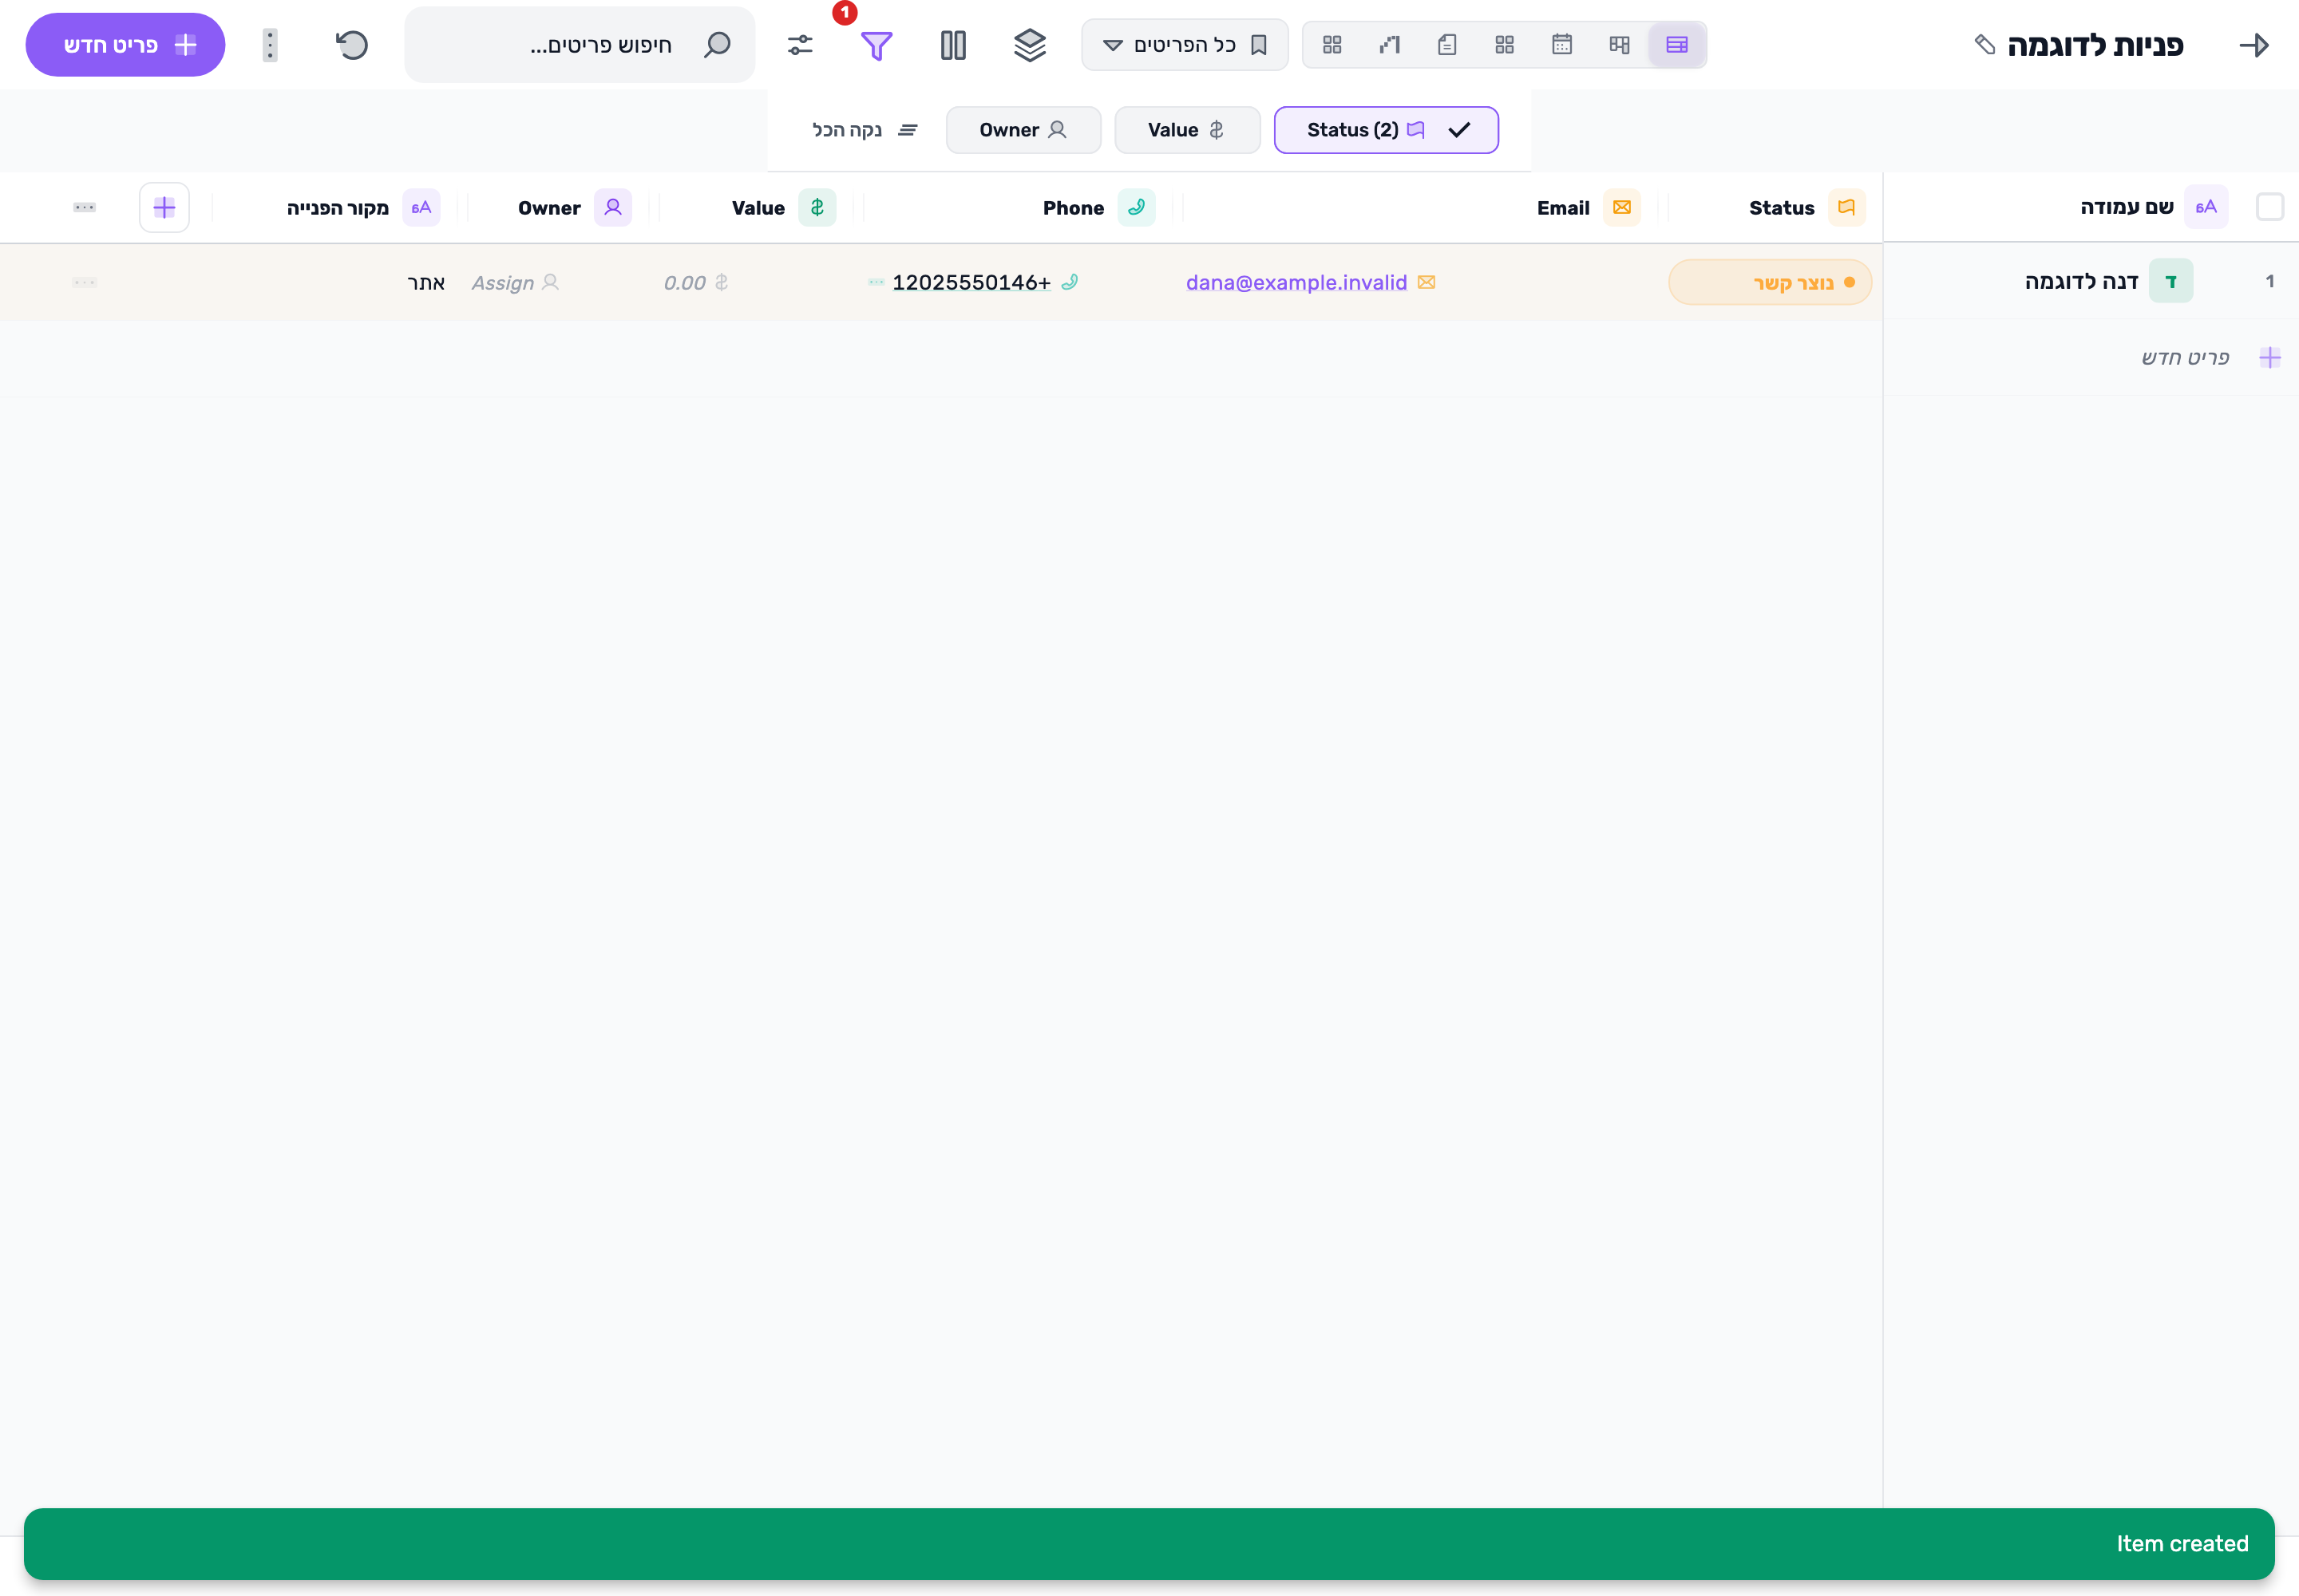
Task: Click the פריט חדש purple button
Action: (125, 45)
